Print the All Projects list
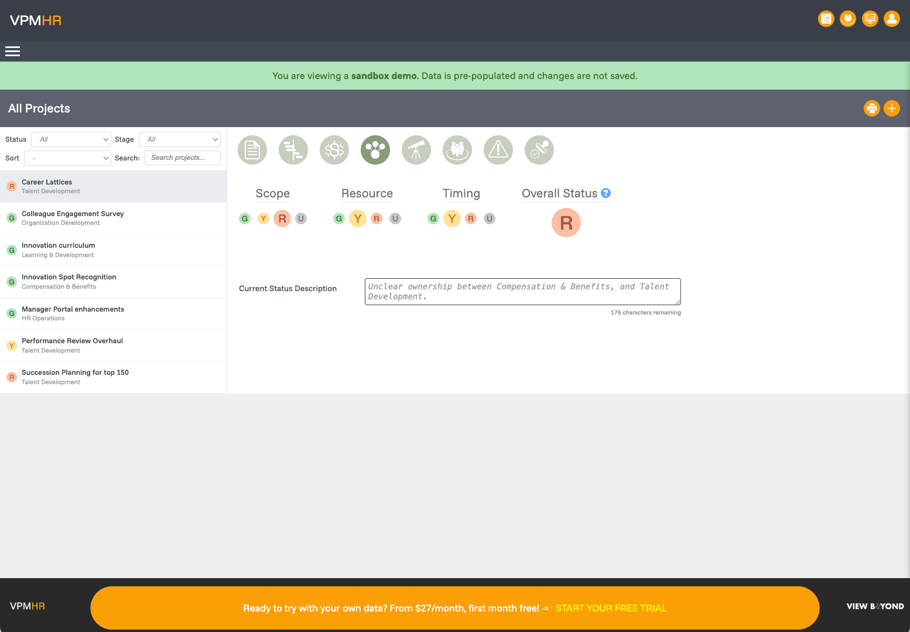Viewport: 910px width, 632px height. tap(872, 108)
